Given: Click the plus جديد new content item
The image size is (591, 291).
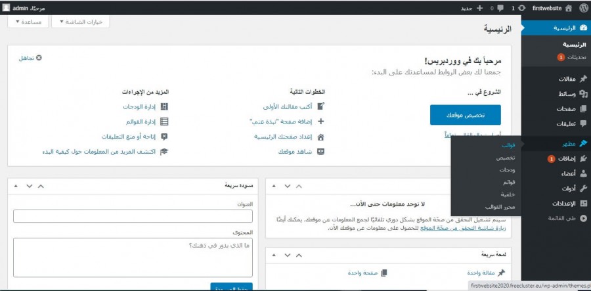Looking at the screenshot, I should coord(472,8).
